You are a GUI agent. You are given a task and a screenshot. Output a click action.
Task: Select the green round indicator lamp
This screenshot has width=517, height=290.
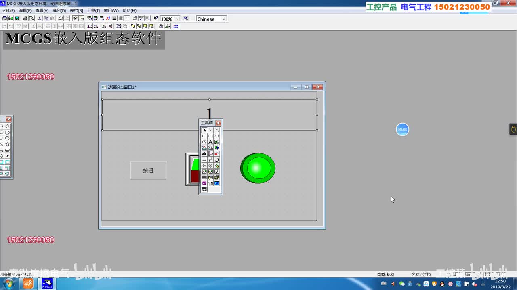click(x=258, y=168)
